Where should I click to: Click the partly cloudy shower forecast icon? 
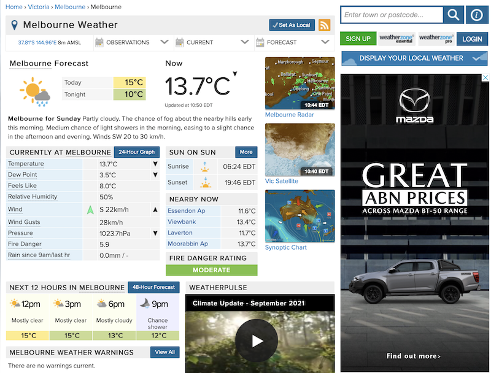(x=34, y=90)
